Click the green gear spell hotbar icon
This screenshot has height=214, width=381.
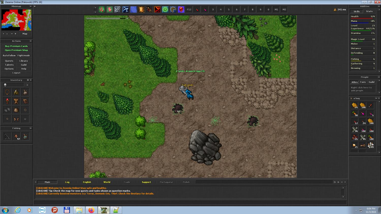point(165,10)
